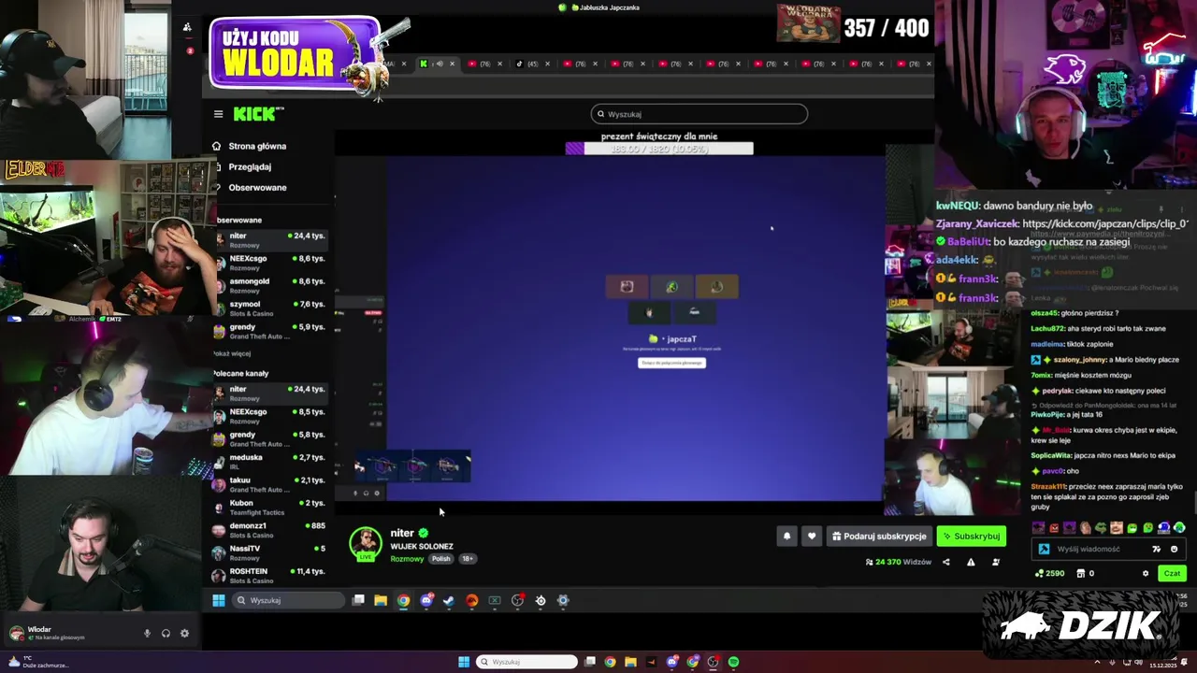Click the 18+ tag

tap(468, 559)
